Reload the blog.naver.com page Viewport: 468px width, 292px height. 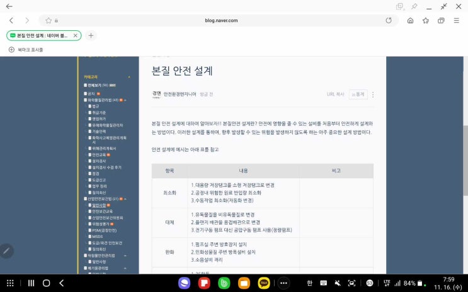pyautogui.click(x=389, y=20)
